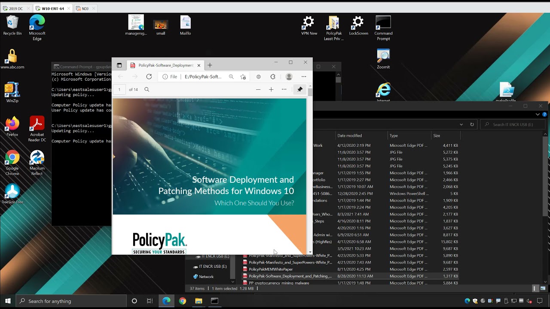Open LockScreen desktop shortcut
The height and width of the screenshot is (309, 550).
click(358, 26)
